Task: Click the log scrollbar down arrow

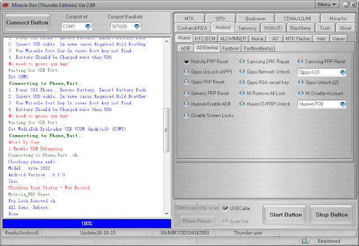Action: pyautogui.click(x=167, y=213)
